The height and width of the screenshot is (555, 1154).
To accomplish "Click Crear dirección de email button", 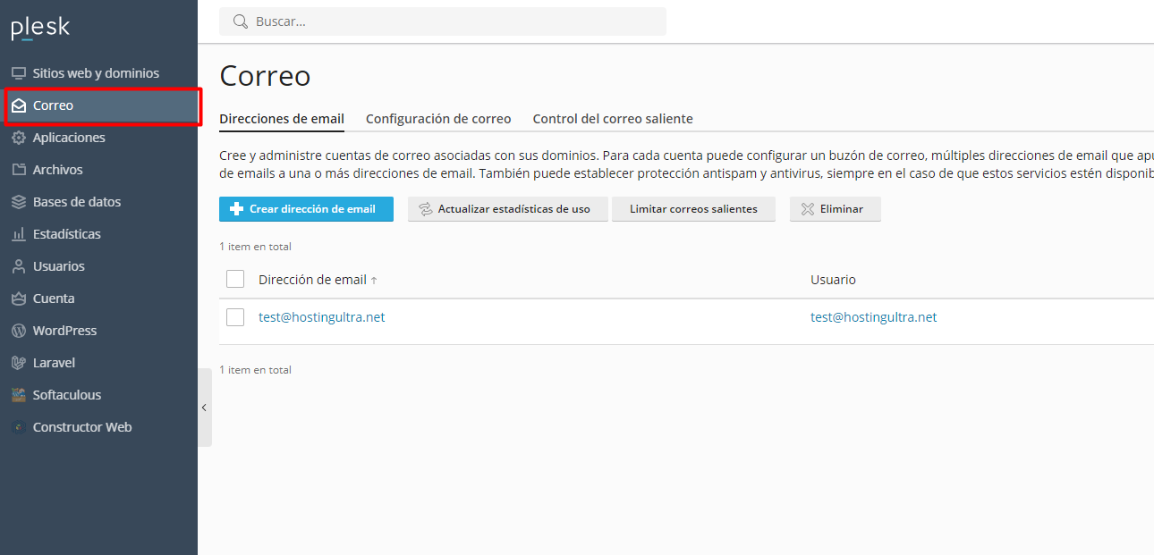I will click(x=306, y=209).
